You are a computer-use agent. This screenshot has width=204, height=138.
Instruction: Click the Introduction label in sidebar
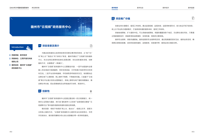click(x=18, y=47)
